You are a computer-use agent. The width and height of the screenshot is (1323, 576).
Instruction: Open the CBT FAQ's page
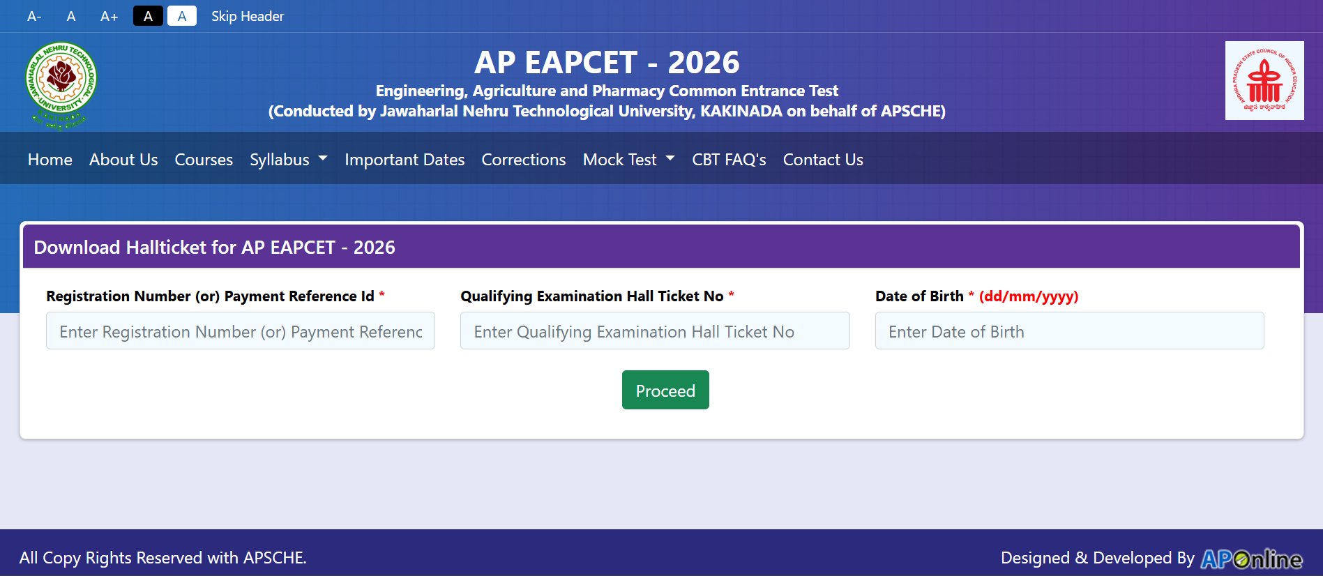pyautogui.click(x=729, y=160)
